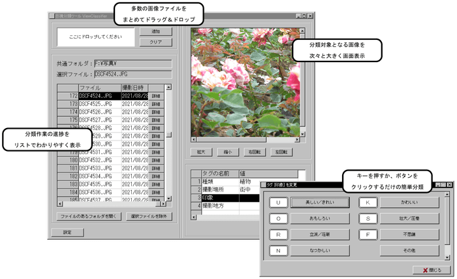Open 詳細 details for DSCF4525.JPG
The image size is (457, 279).
156,104
